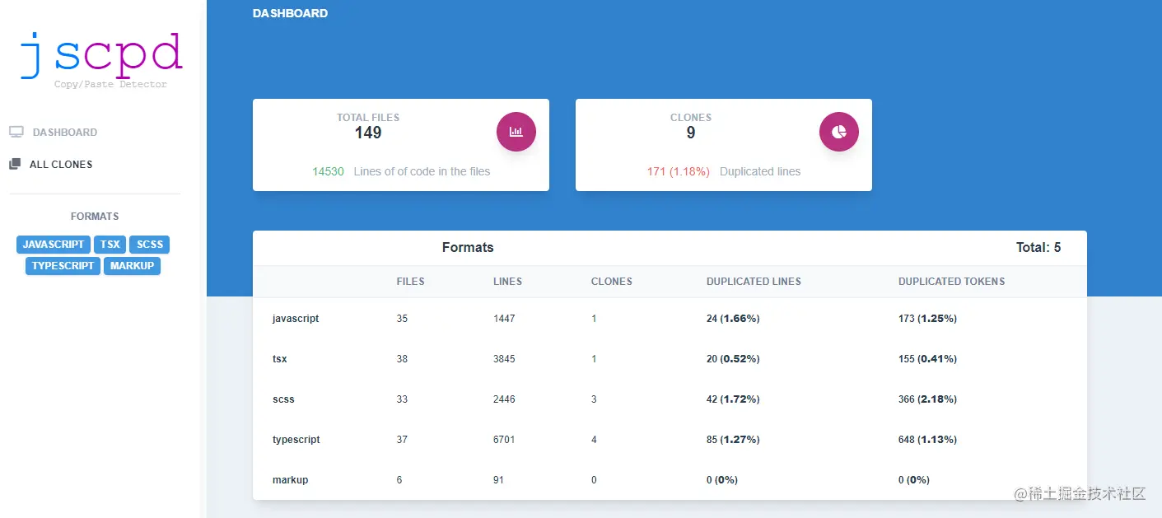The image size is (1162, 518).
Task: Click the Dashboard monitor icon
Action: (16, 132)
